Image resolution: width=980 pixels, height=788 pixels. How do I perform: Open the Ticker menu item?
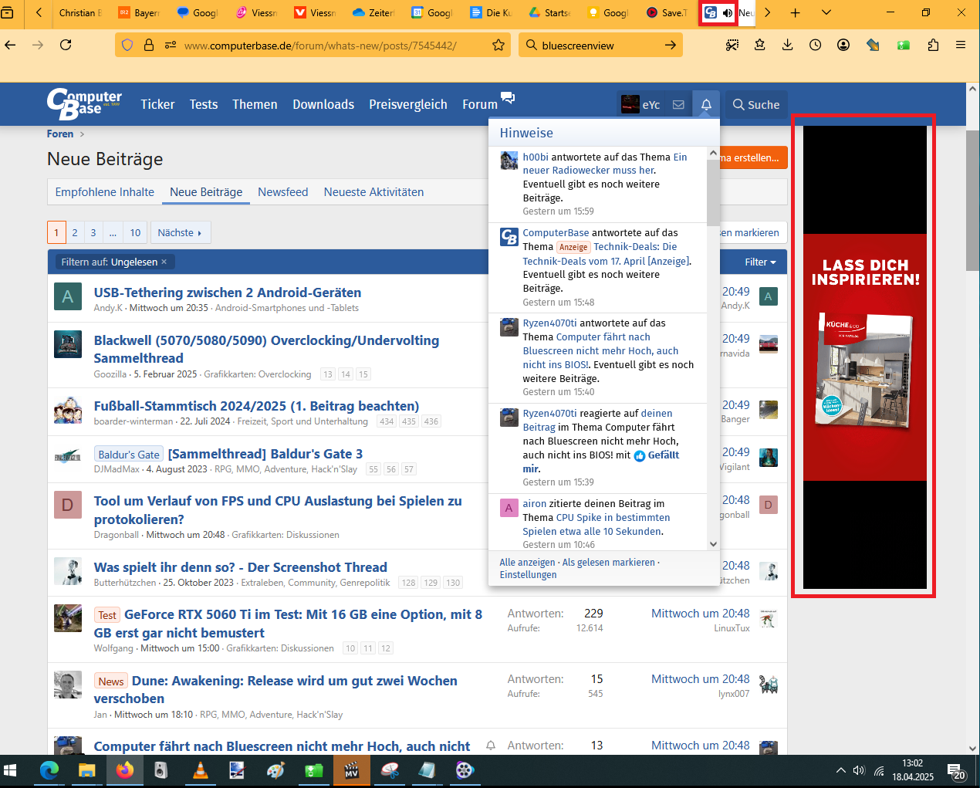pos(157,103)
